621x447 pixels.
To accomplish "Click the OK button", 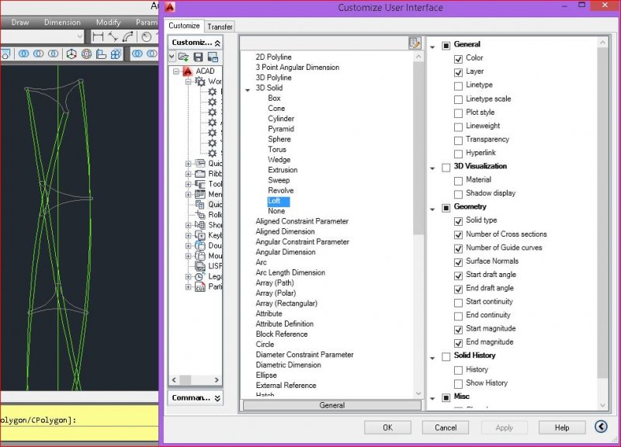I will [387, 428].
